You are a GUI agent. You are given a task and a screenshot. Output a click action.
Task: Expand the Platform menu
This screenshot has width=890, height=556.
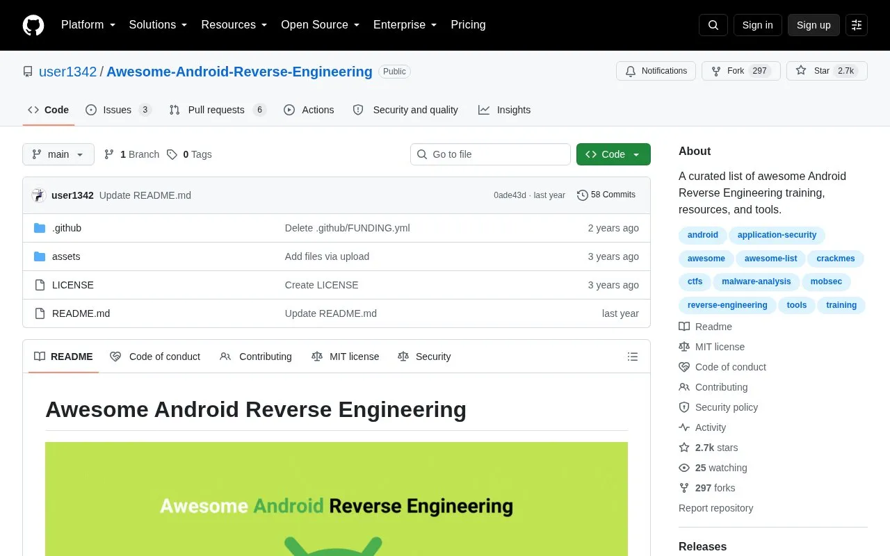(x=88, y=25)
